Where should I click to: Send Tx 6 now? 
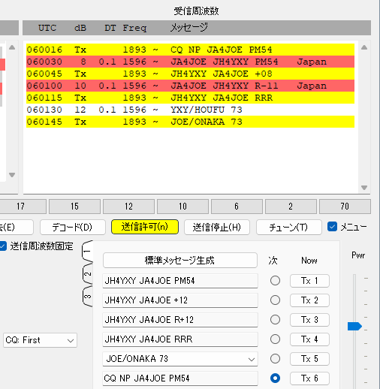(309, 378)
